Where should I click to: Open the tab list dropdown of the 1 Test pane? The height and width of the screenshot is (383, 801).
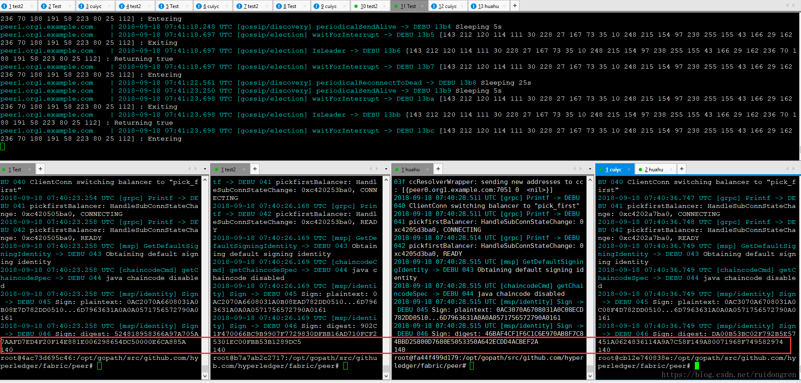click(205, 169)
